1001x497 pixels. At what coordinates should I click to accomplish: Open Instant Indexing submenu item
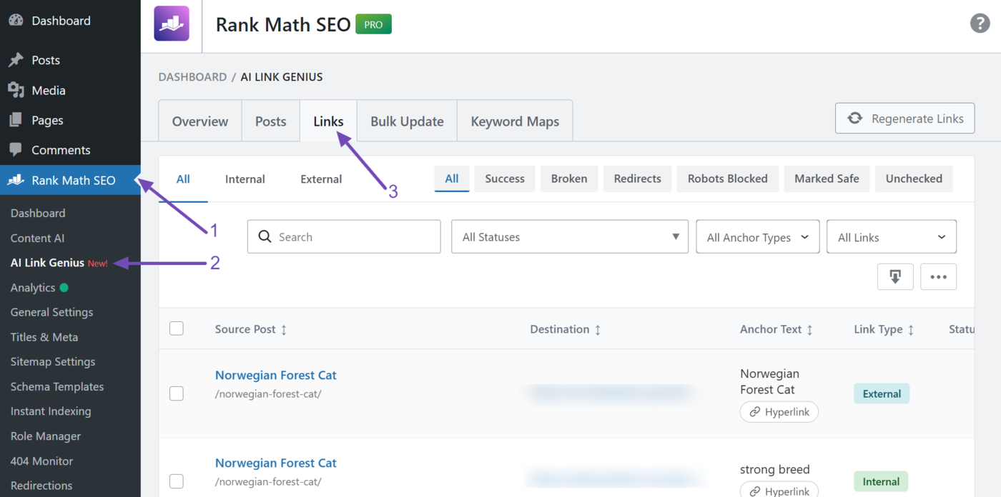click(x=51, y=411)
